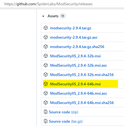Click package icon beside modsecurity-2.9.4.tar.gz.asc

46,37
